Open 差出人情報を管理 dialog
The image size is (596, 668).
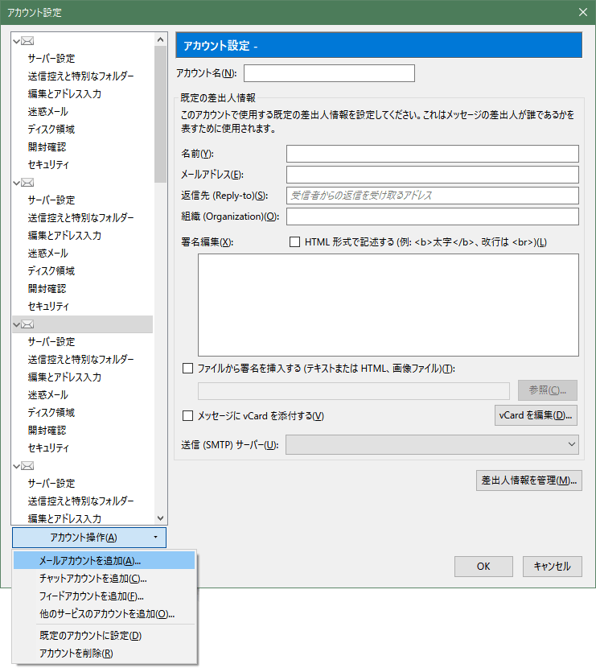pyautogui.click(x=528, y=480)
